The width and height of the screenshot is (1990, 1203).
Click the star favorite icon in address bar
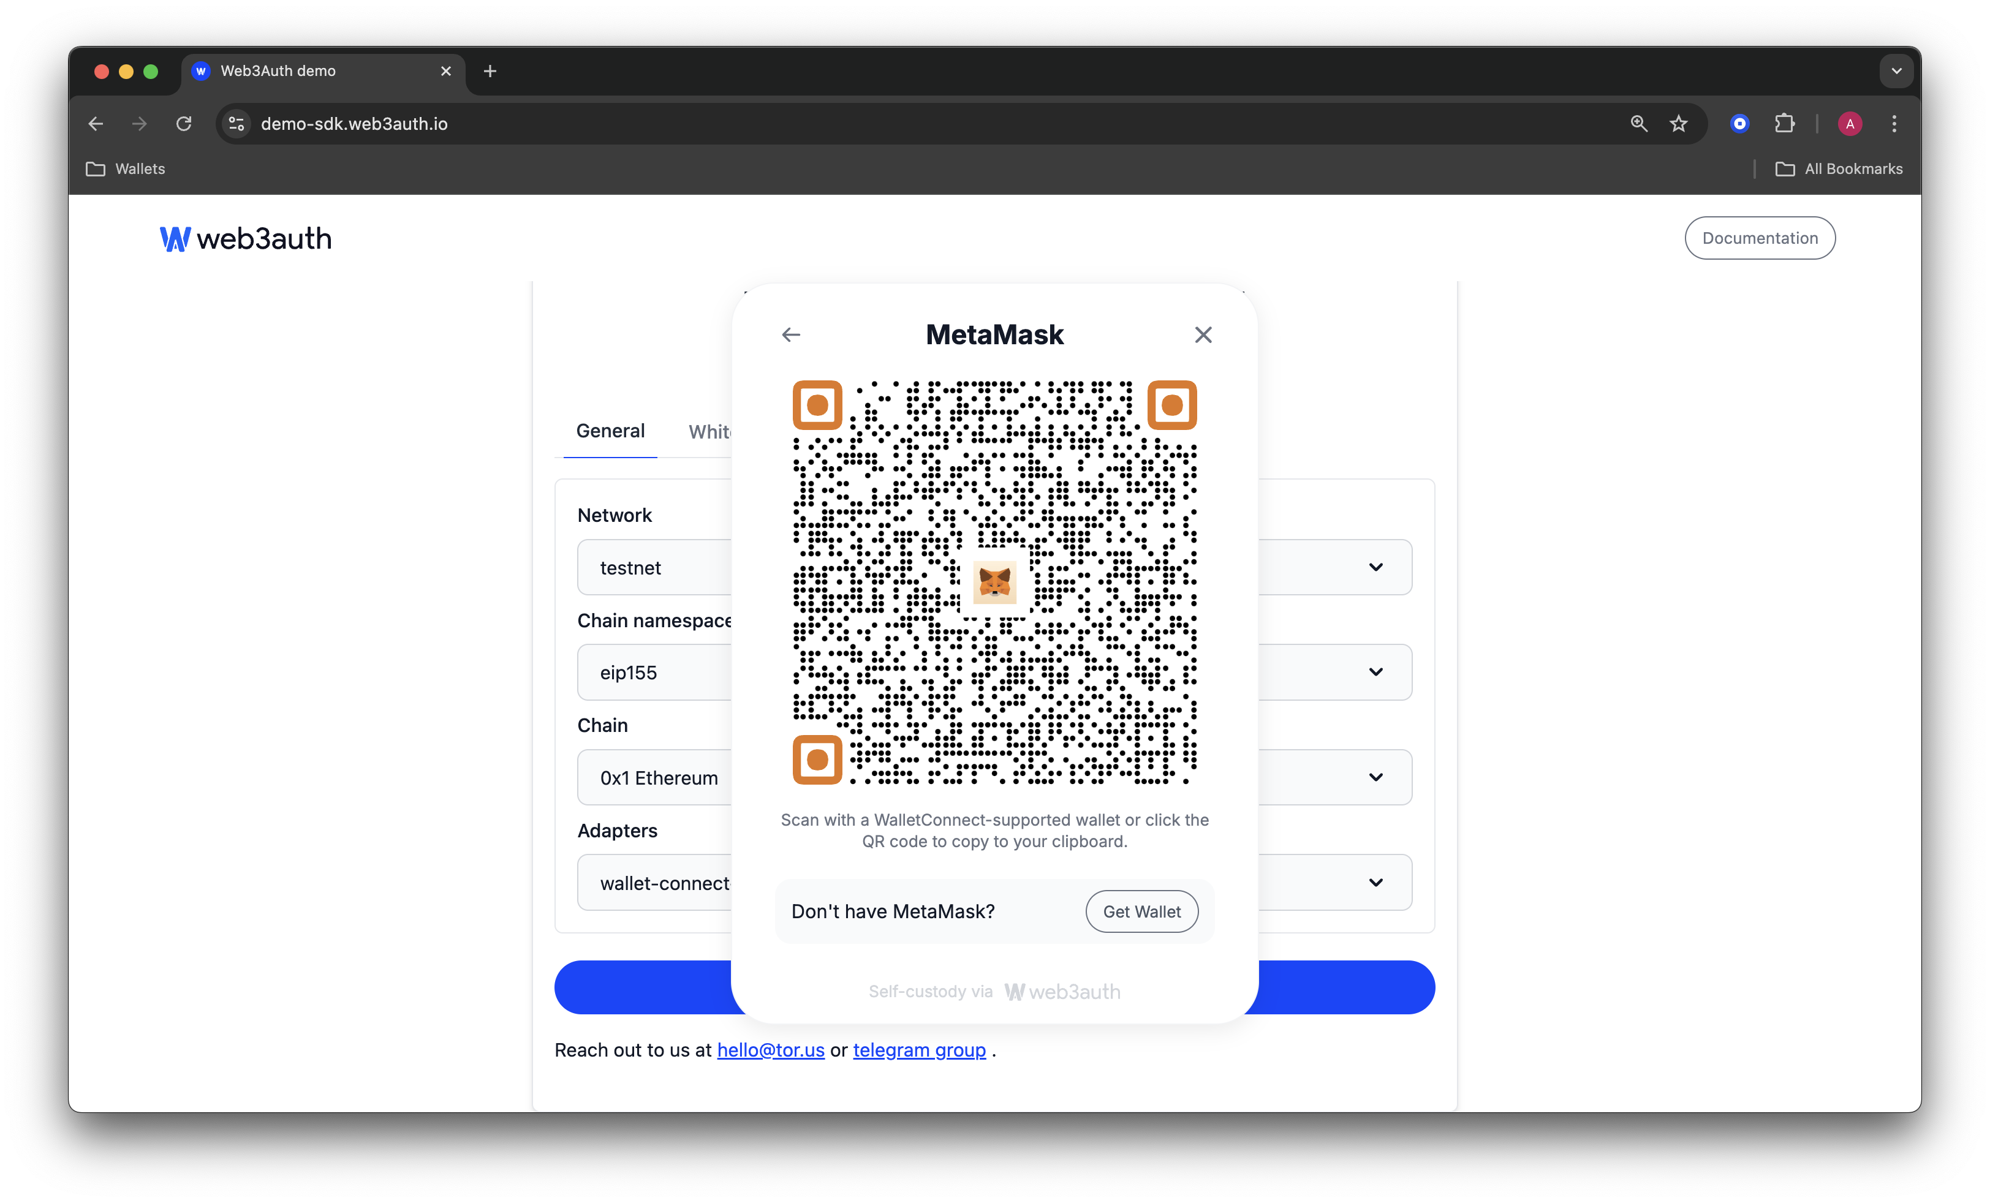click(1678, 124)
